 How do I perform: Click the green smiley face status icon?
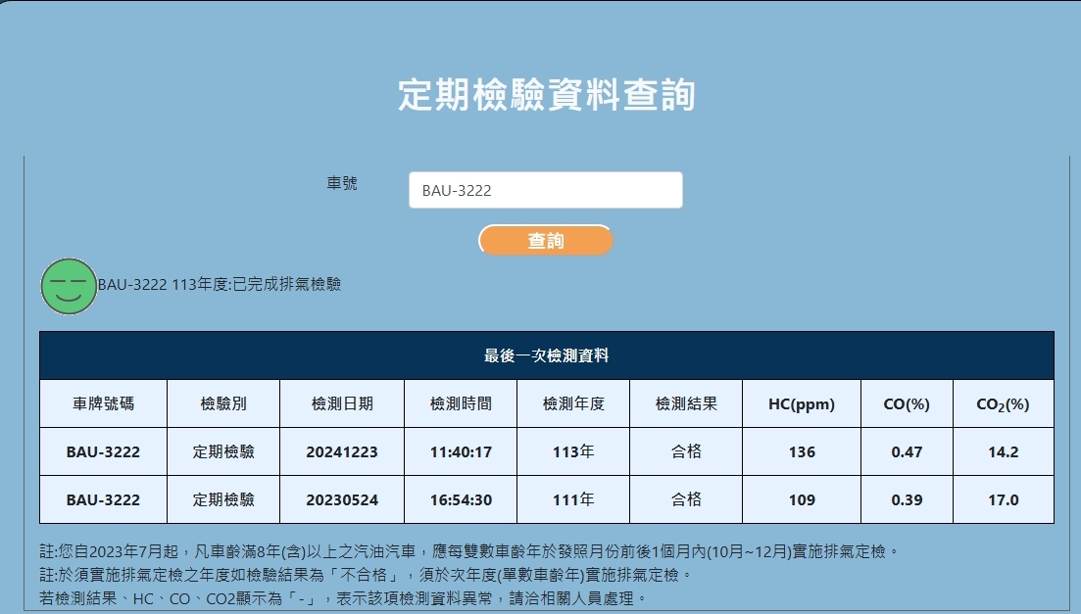coord(68,286)
